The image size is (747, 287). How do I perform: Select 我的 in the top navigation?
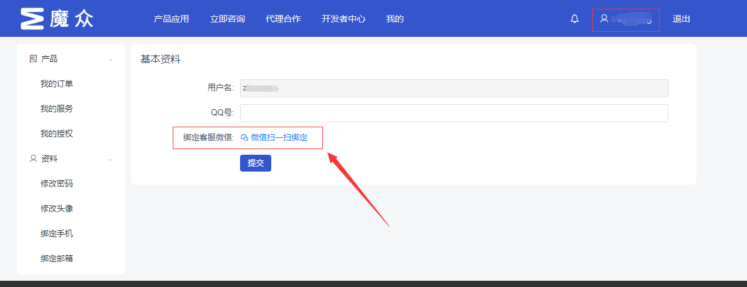point(395,19)
